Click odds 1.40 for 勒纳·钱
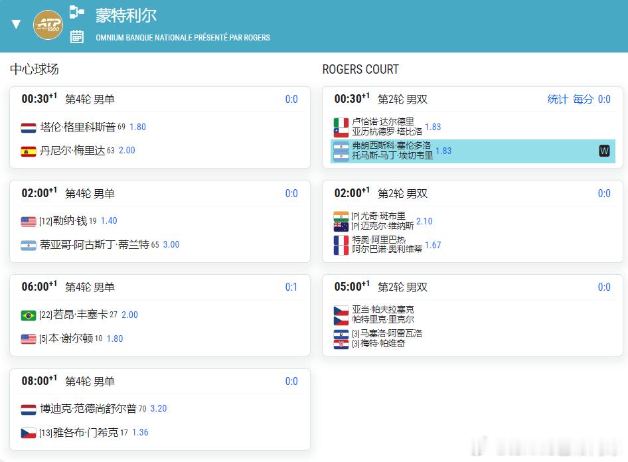Viewport: 628px width, 462px height. point(109,220)
